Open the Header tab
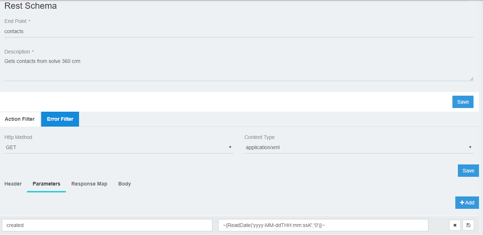Image resolution: width=483 pixels, height=235 pixels. tap(13, 184)
